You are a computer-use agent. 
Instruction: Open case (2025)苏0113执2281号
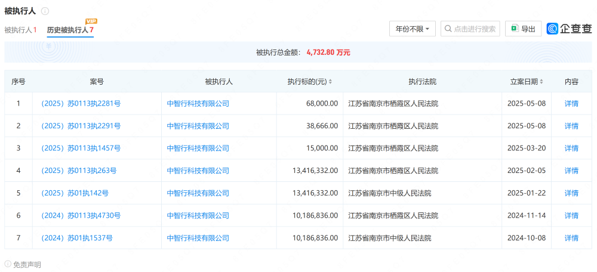(81, 104)
